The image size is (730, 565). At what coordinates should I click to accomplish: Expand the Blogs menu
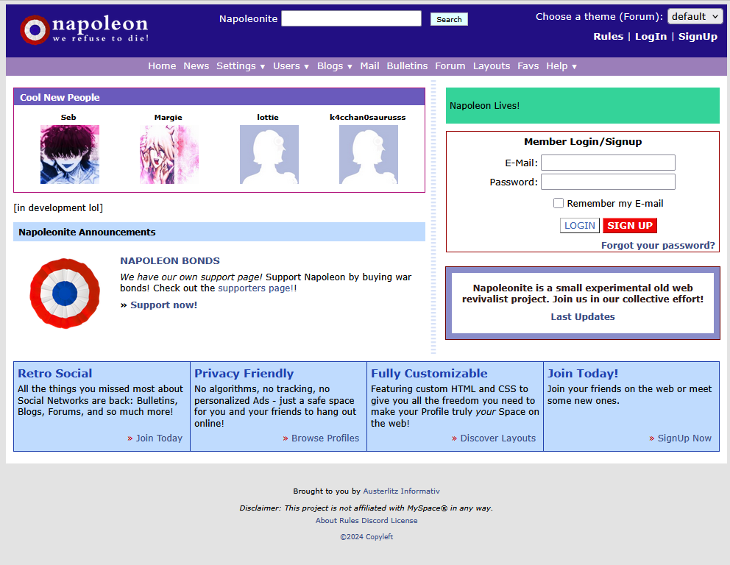pos(335,66)
